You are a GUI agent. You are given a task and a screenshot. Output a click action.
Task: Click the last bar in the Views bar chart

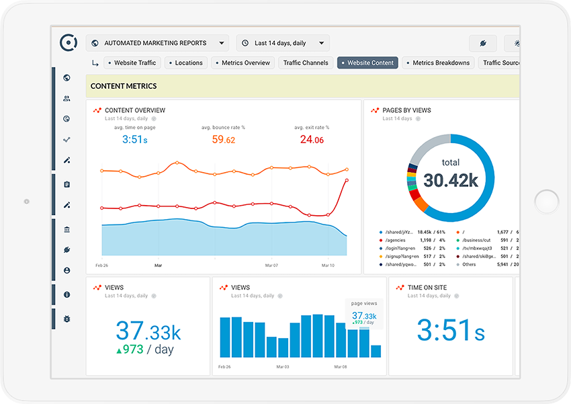pos(376,351)
